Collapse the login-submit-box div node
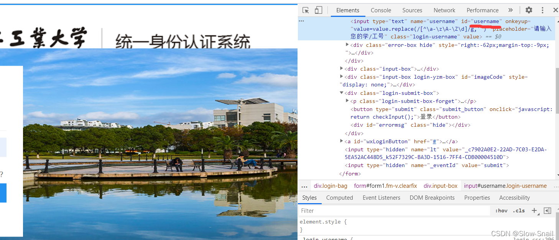This screenshot has height=240, width=559. coord(342,93)
